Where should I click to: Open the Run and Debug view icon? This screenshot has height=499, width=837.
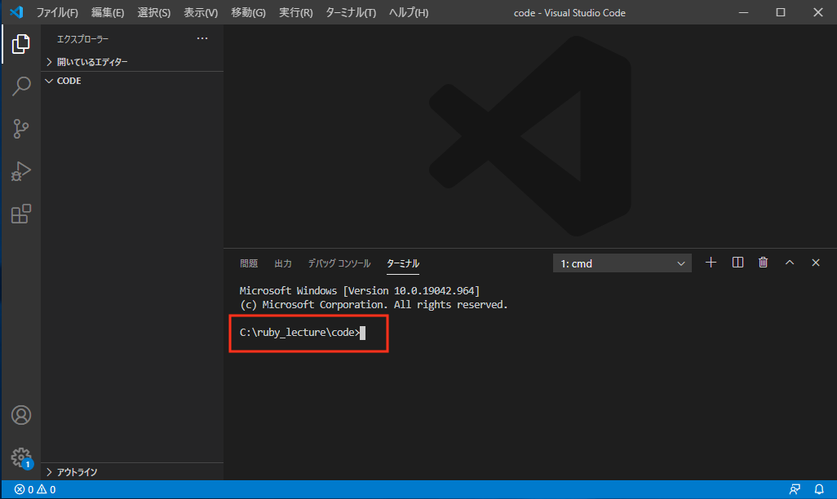pyautogui.click(x=21, y=171)
